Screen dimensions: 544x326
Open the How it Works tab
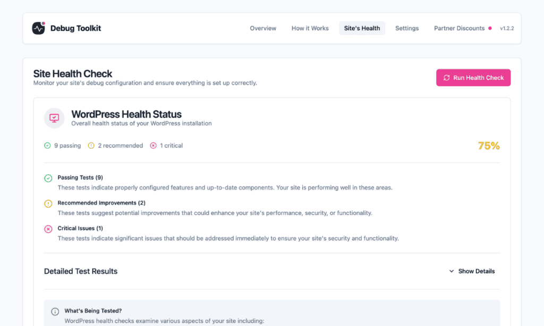click(310, 29)
